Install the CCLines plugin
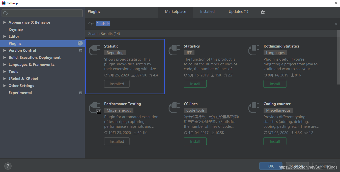The image size is (340, 172). (195, 142)
